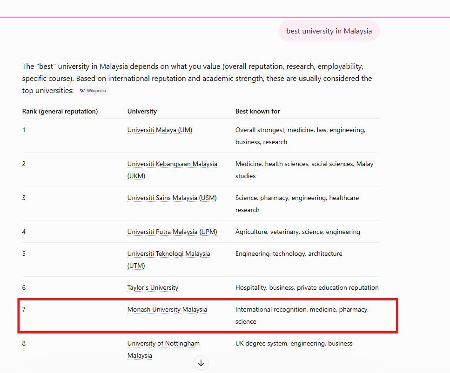Screen dimensions: 450x373
Task: Open the Universiti Malaya (UM) link
Action: coord(160,130)
